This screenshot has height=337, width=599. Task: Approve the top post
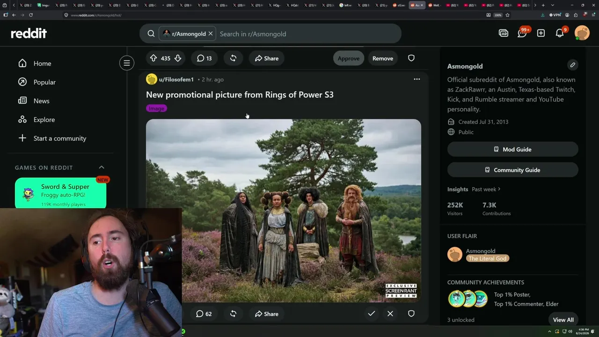click(x=349, y=58)
